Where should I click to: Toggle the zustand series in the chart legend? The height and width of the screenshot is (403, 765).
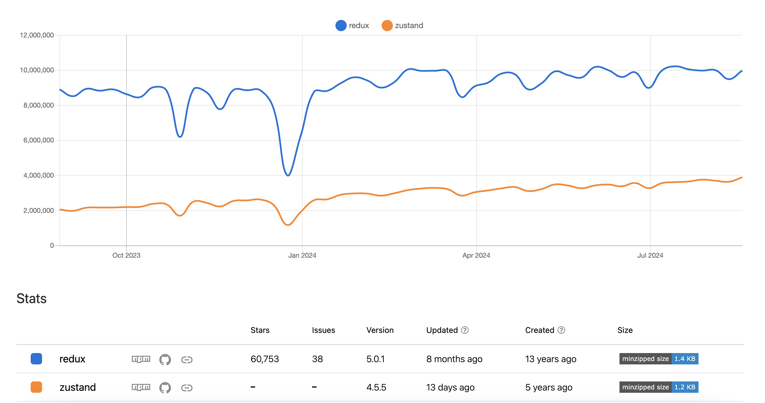(402, 26)
